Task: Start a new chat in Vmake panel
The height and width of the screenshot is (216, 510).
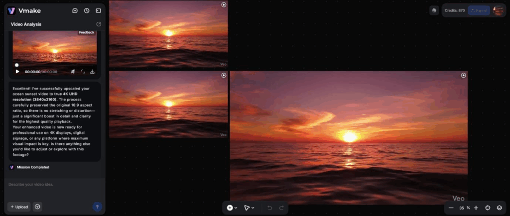Action: (75, 10)
